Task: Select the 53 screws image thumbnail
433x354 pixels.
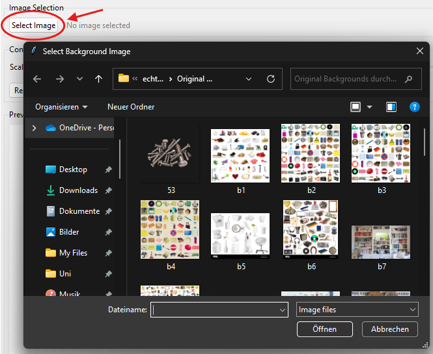Action: 170,153
